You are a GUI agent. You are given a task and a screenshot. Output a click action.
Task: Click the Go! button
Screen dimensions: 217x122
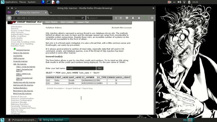tap(100, 68)
